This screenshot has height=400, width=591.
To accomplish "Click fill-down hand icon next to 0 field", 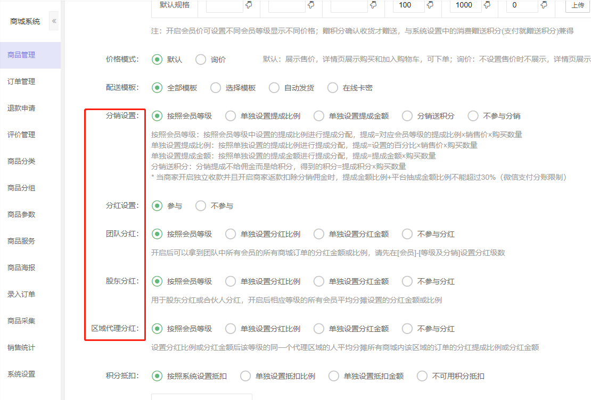I will (544, 5).
